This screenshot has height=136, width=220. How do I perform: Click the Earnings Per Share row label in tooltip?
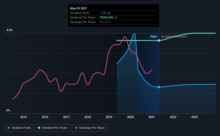(83, 22)
